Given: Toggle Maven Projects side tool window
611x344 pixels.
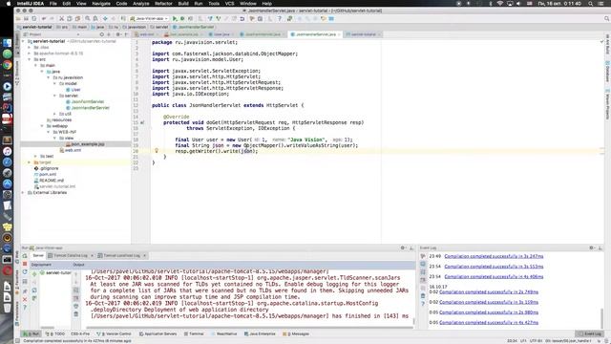Looking at the screenshot, I should 607,104.
